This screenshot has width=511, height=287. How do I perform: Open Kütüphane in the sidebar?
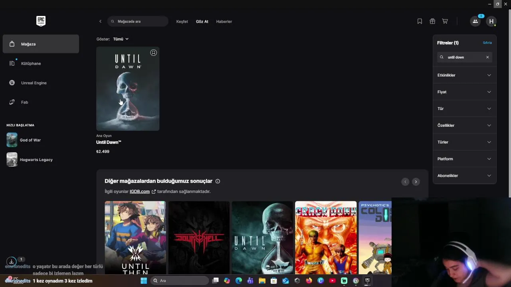[x=41, y=63]
